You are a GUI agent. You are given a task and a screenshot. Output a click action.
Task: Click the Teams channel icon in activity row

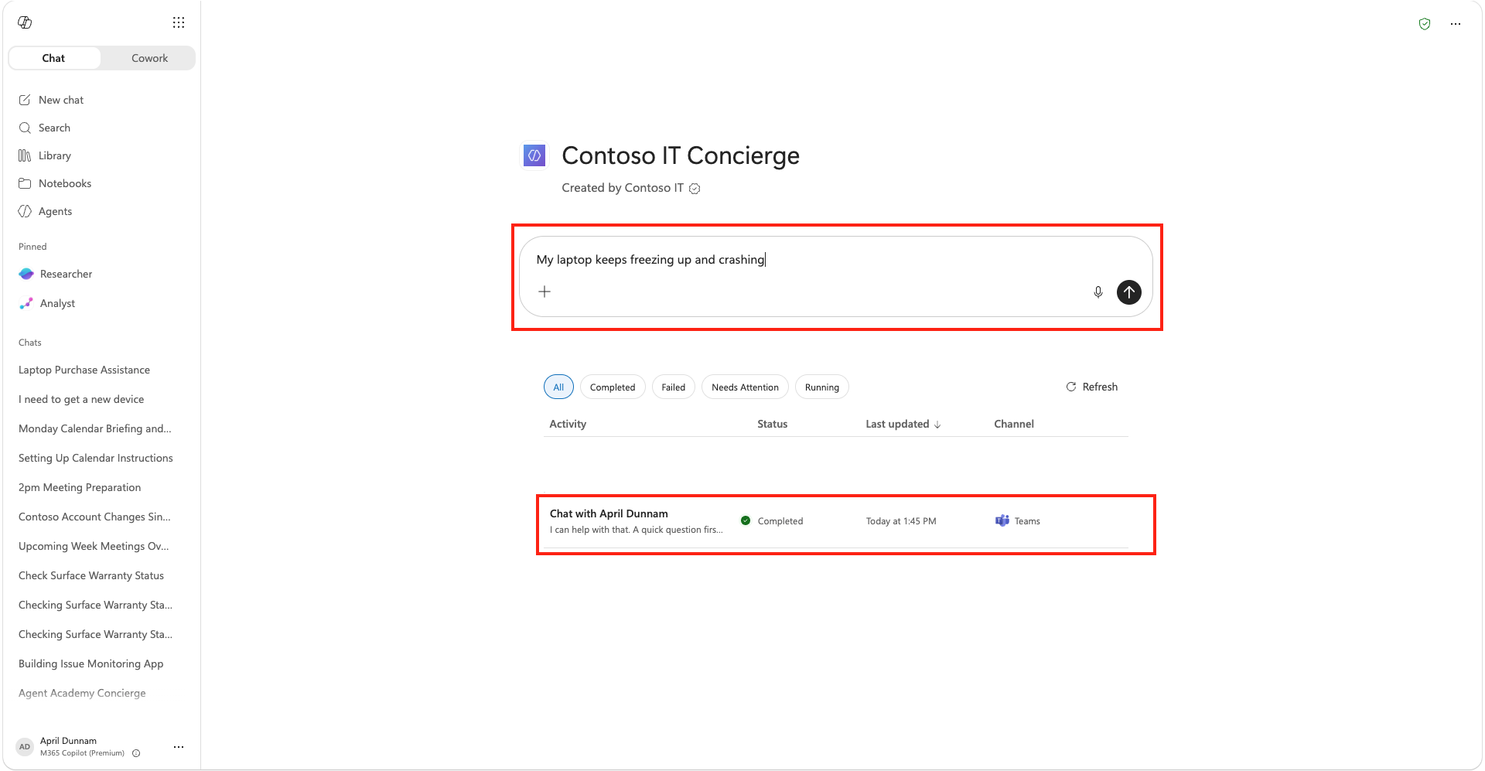(1002, 520)
